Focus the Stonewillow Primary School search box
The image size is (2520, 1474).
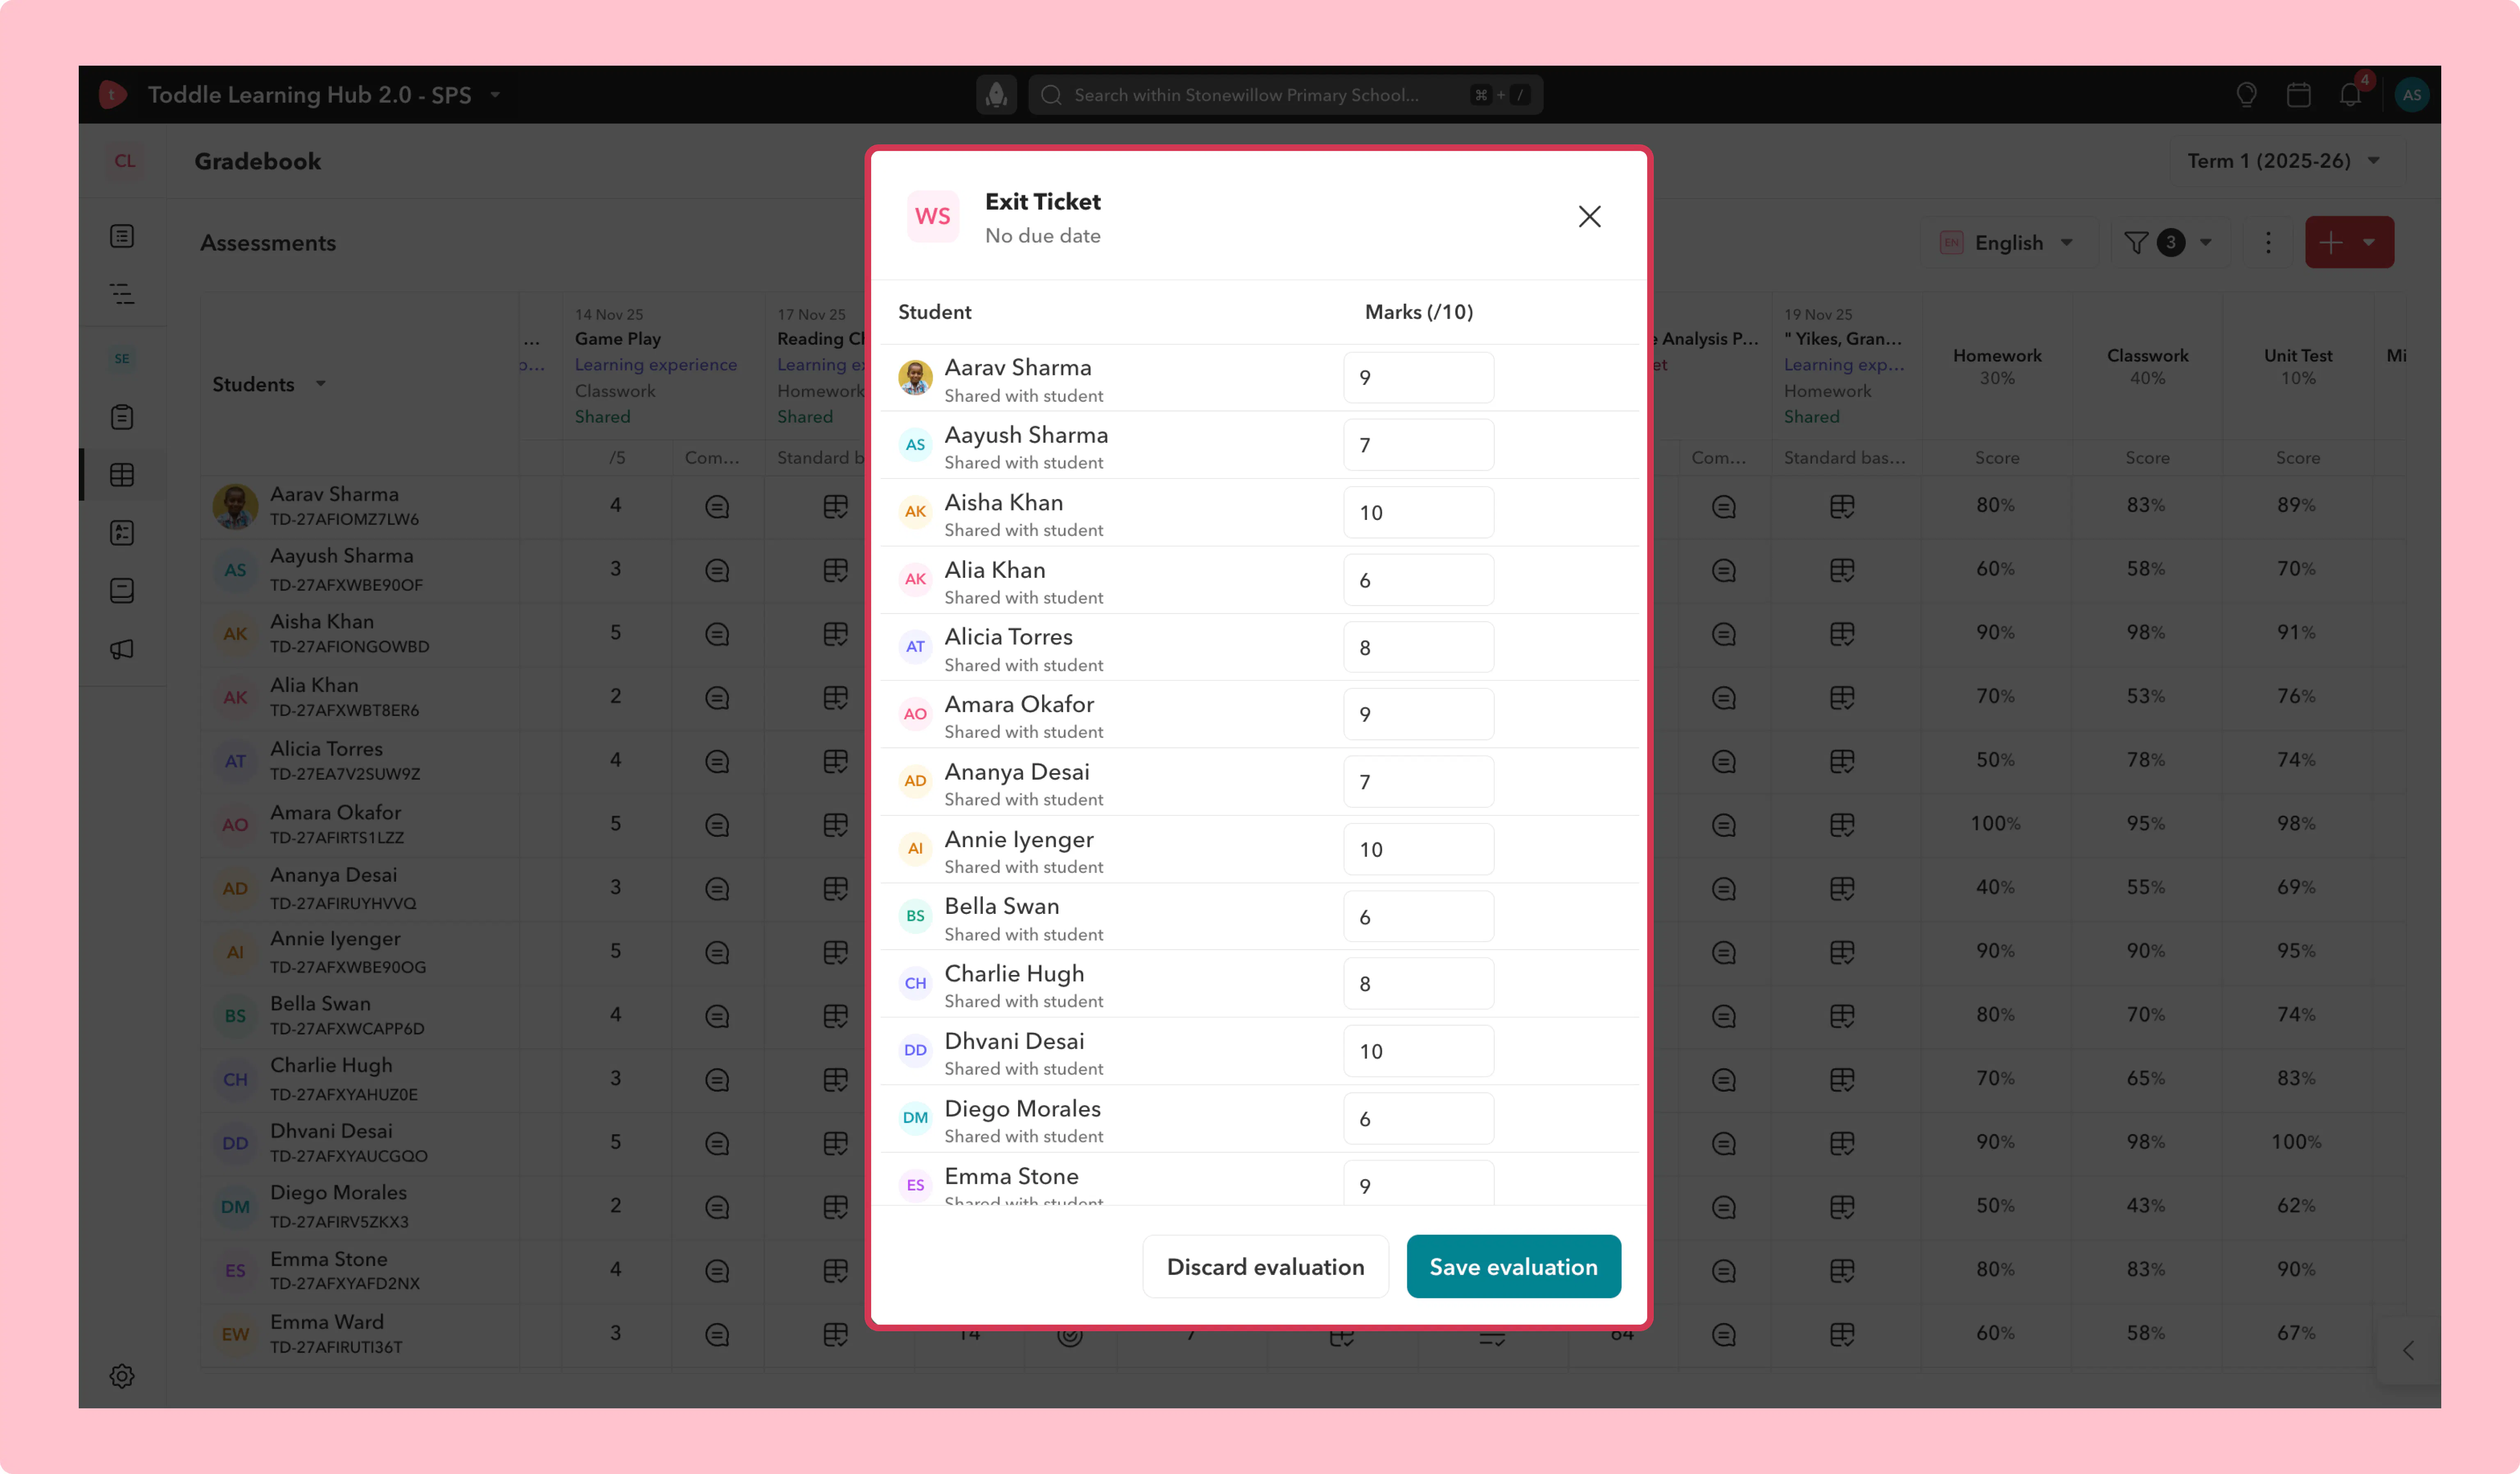(x=1286, y=95)
